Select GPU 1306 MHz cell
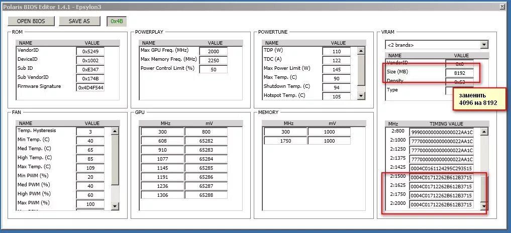 pos(162,195)
